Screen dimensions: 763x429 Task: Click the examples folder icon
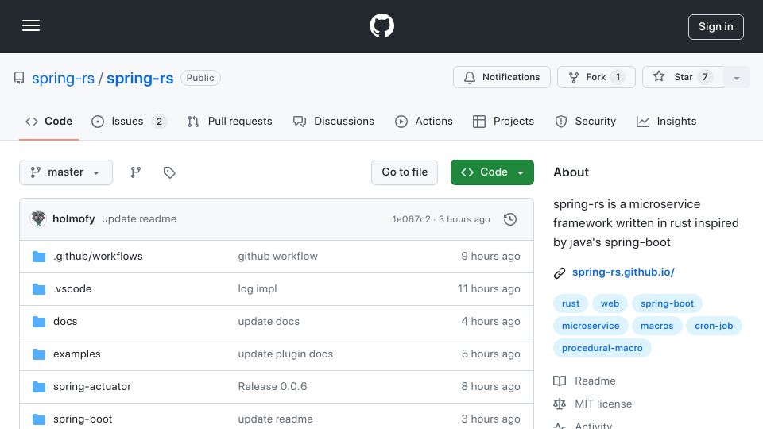(39, 354)
